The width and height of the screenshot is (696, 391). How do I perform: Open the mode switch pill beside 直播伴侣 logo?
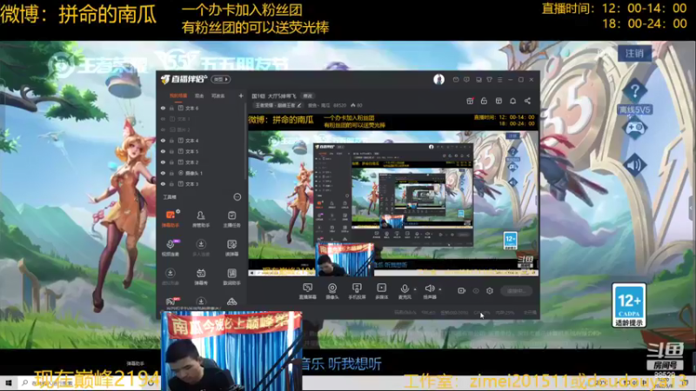221,79
